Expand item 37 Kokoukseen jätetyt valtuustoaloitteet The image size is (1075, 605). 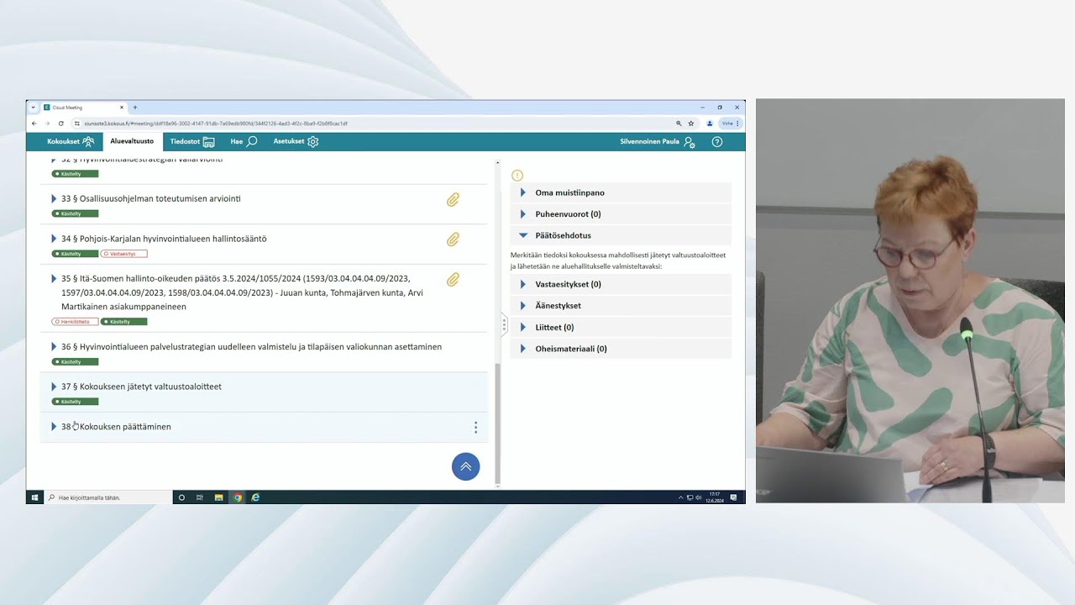55,387
